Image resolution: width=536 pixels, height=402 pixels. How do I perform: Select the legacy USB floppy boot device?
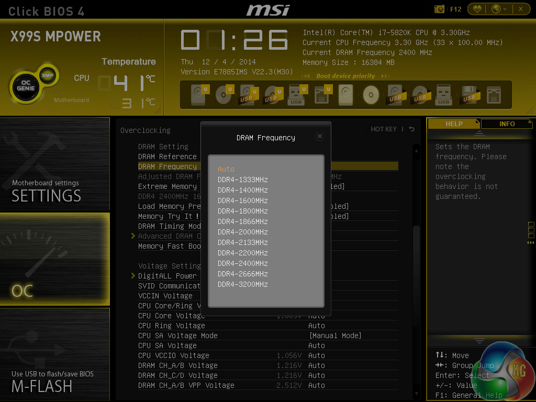tap(470, 94)
